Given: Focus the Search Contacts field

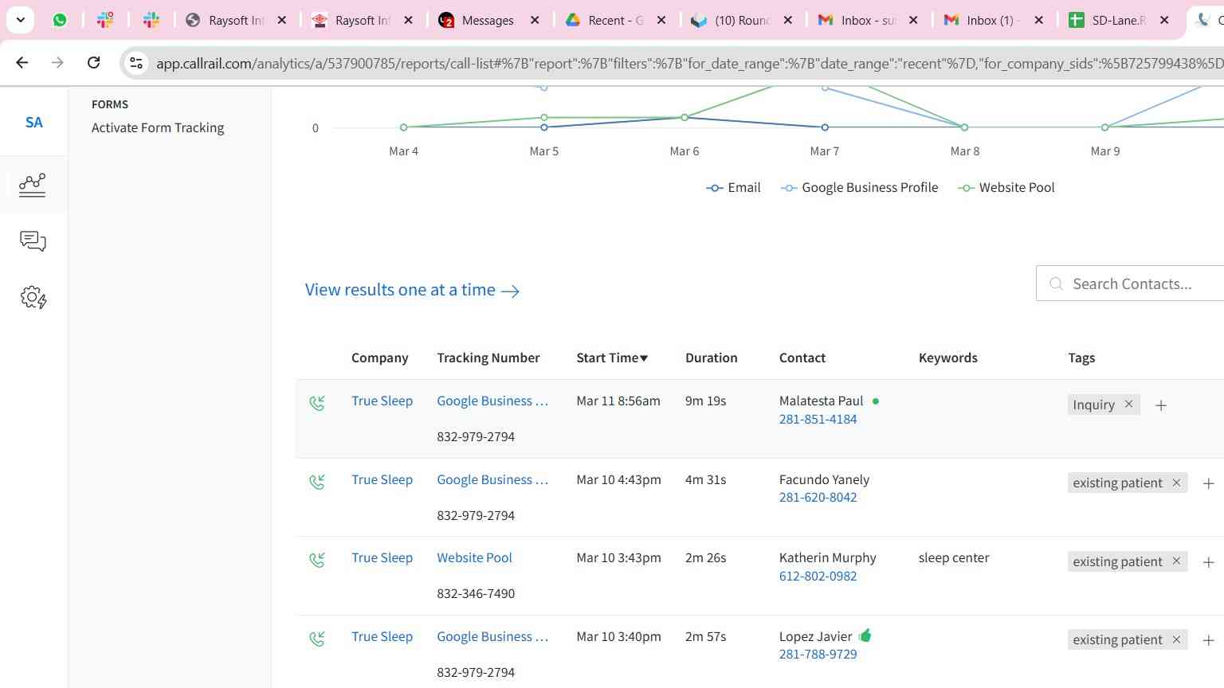Looking at the screenshot, I should click(1130, 283).
